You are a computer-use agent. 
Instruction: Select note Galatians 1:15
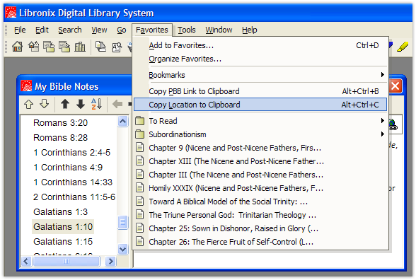point(63,242)
